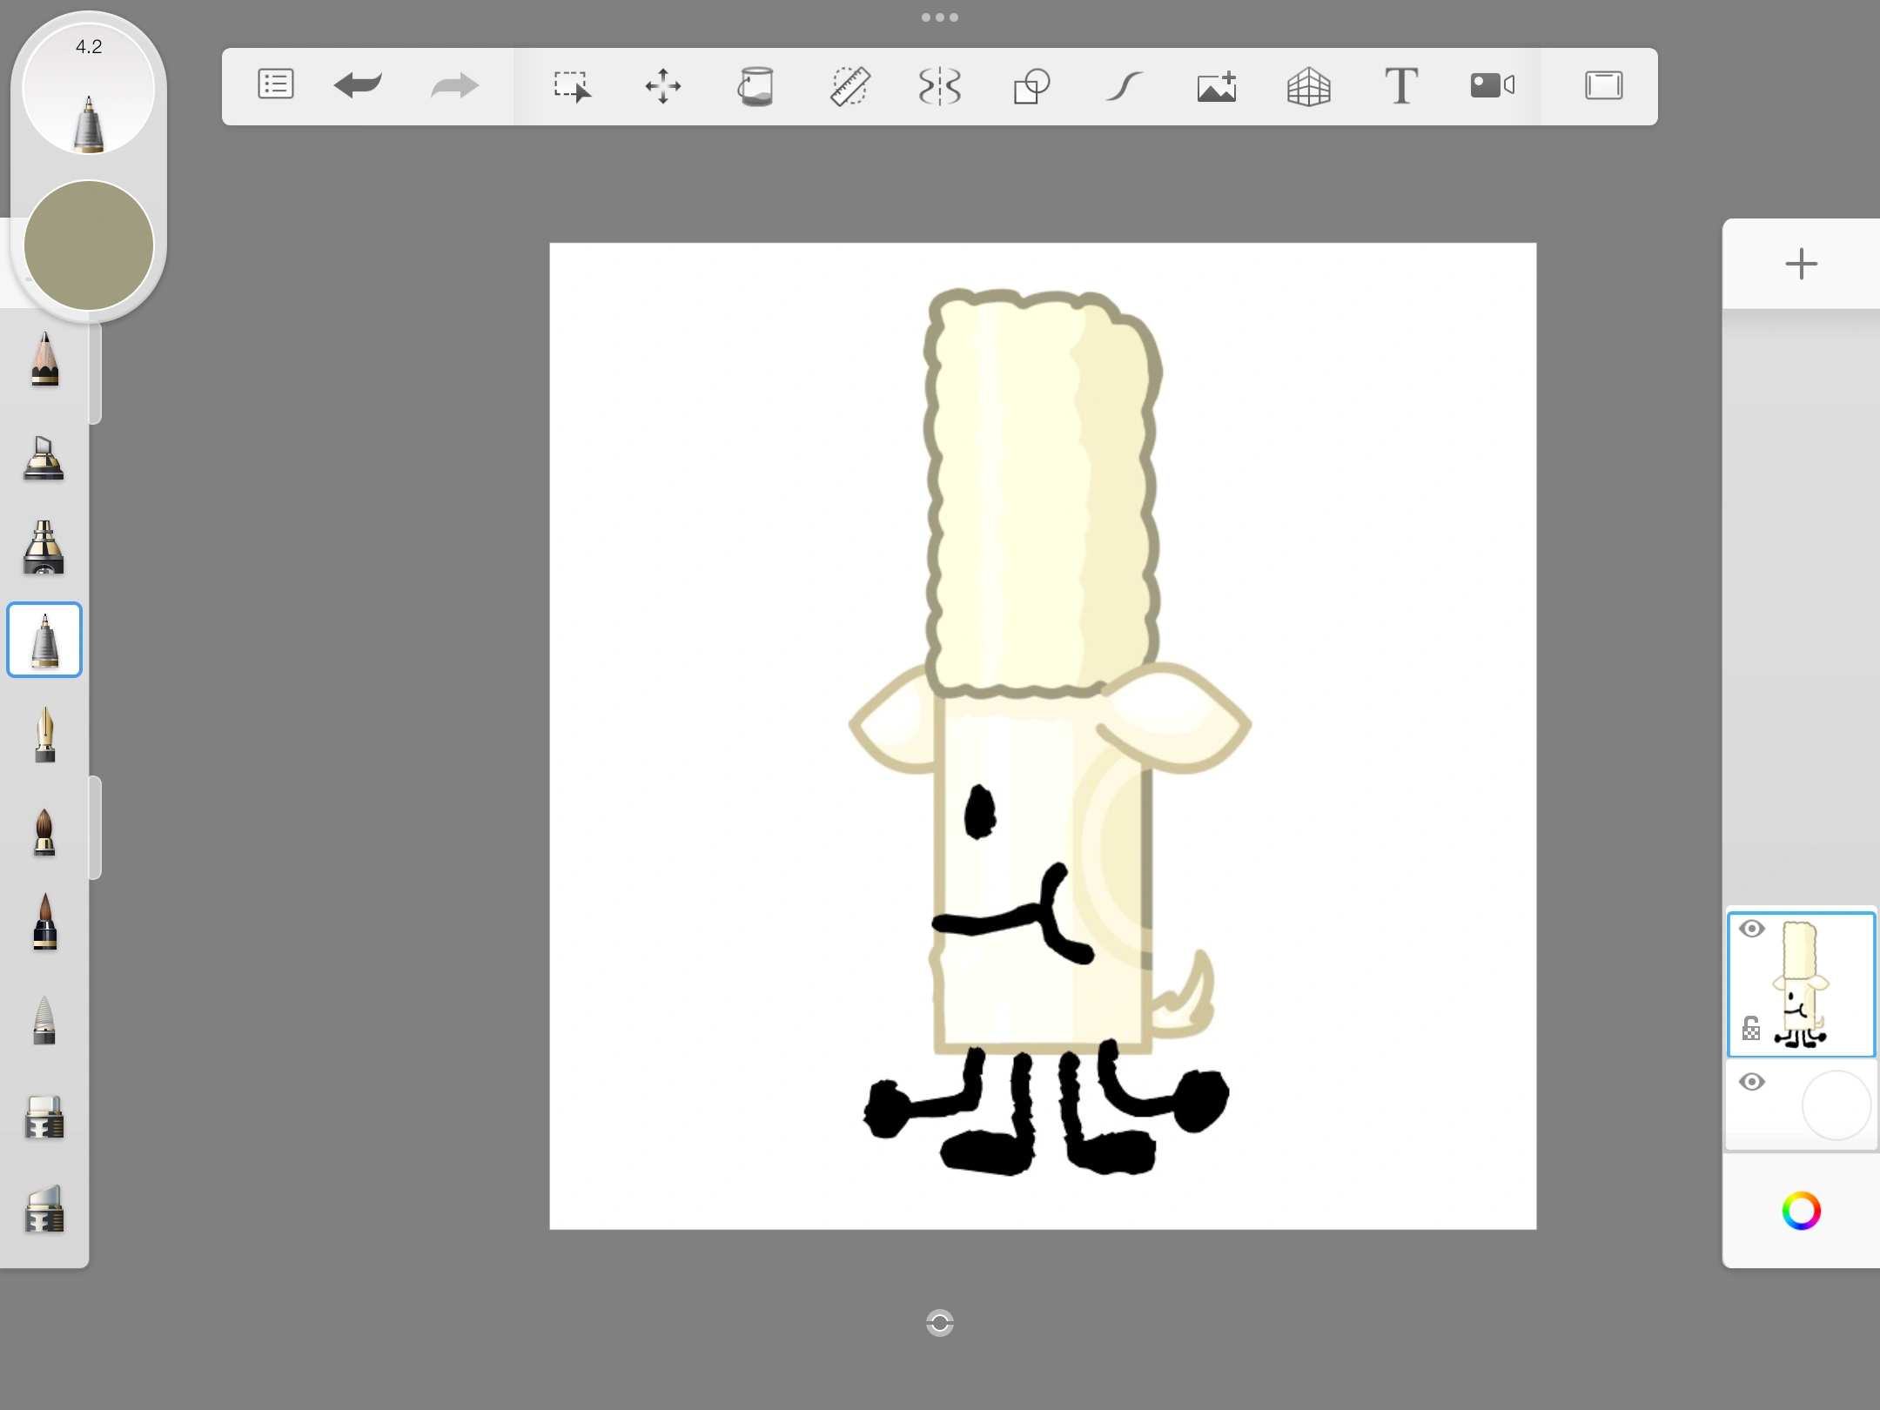Open the perspective grid tool

click(x=1308, y=86)
